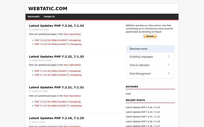Click the clock icon beside May 21, 2019
Image resolution: width=204 pixels, height=127 pixels.
pyautogui.click(x=30, y=122)
